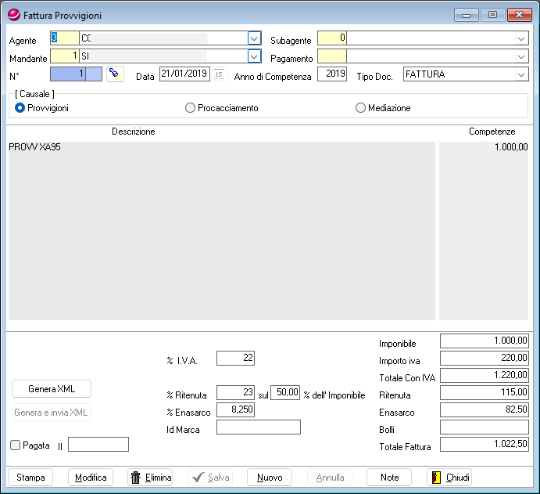Open the calendar picker next to Data
The image size is (540, 494).
[x=219, y=74]
